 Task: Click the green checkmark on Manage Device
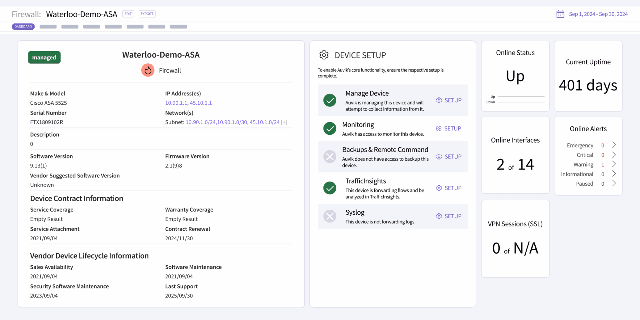tap(329, 100)
